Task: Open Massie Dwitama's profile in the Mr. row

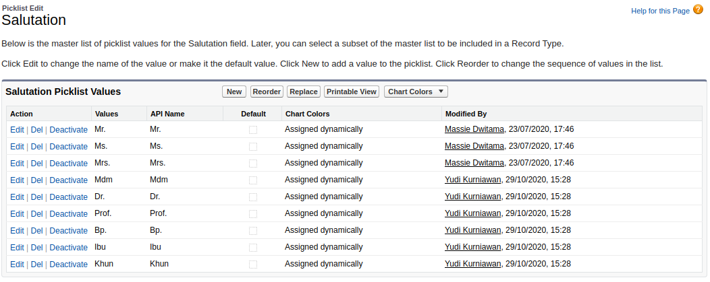Action: pos(474,129)
